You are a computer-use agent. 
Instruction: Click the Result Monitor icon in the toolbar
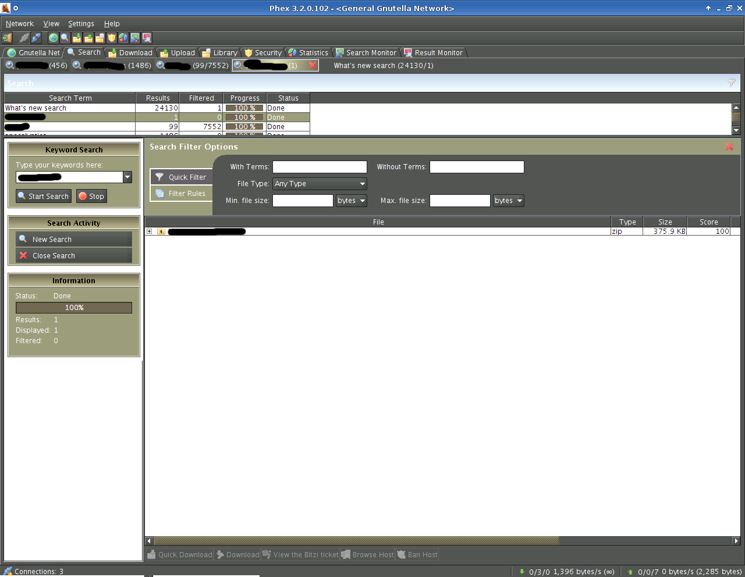coord(147,38)
